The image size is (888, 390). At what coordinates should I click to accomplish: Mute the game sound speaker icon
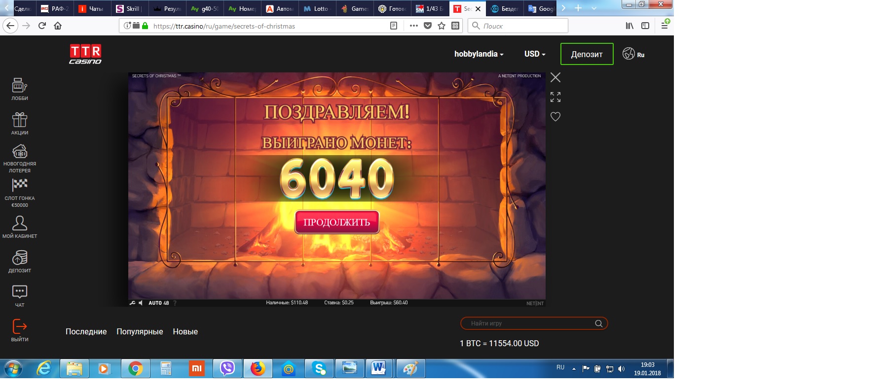(x=141, y=303)
